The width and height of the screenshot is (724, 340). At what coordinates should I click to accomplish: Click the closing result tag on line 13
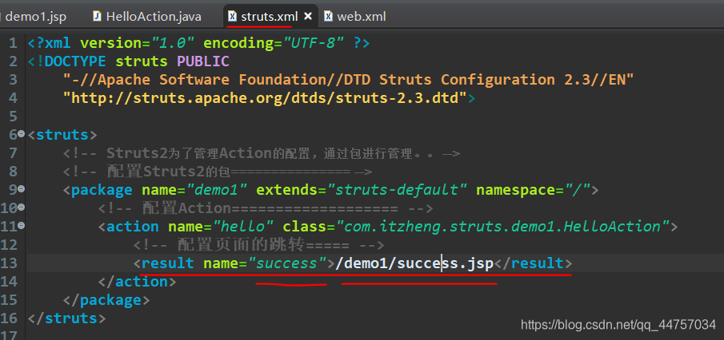point(533,263)
